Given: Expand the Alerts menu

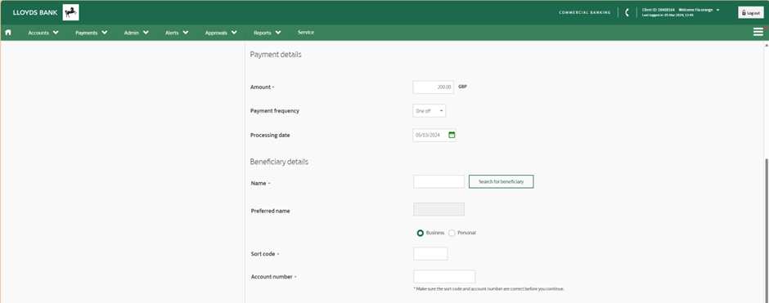Looking at the screenshot, I should pos(177,33).
